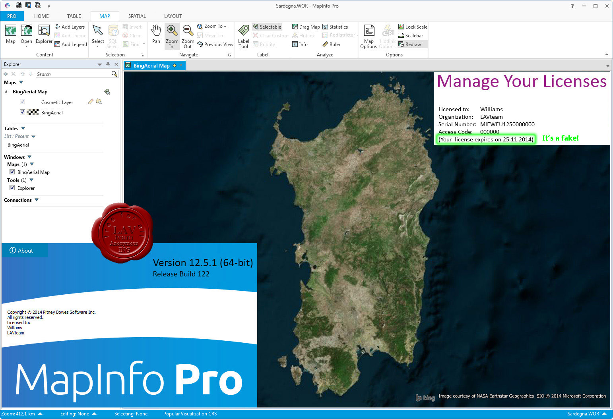Open Explorer panel options dropdown arrow
The height and width of the screenshot is (419, 613).
[x=99, y=64]
